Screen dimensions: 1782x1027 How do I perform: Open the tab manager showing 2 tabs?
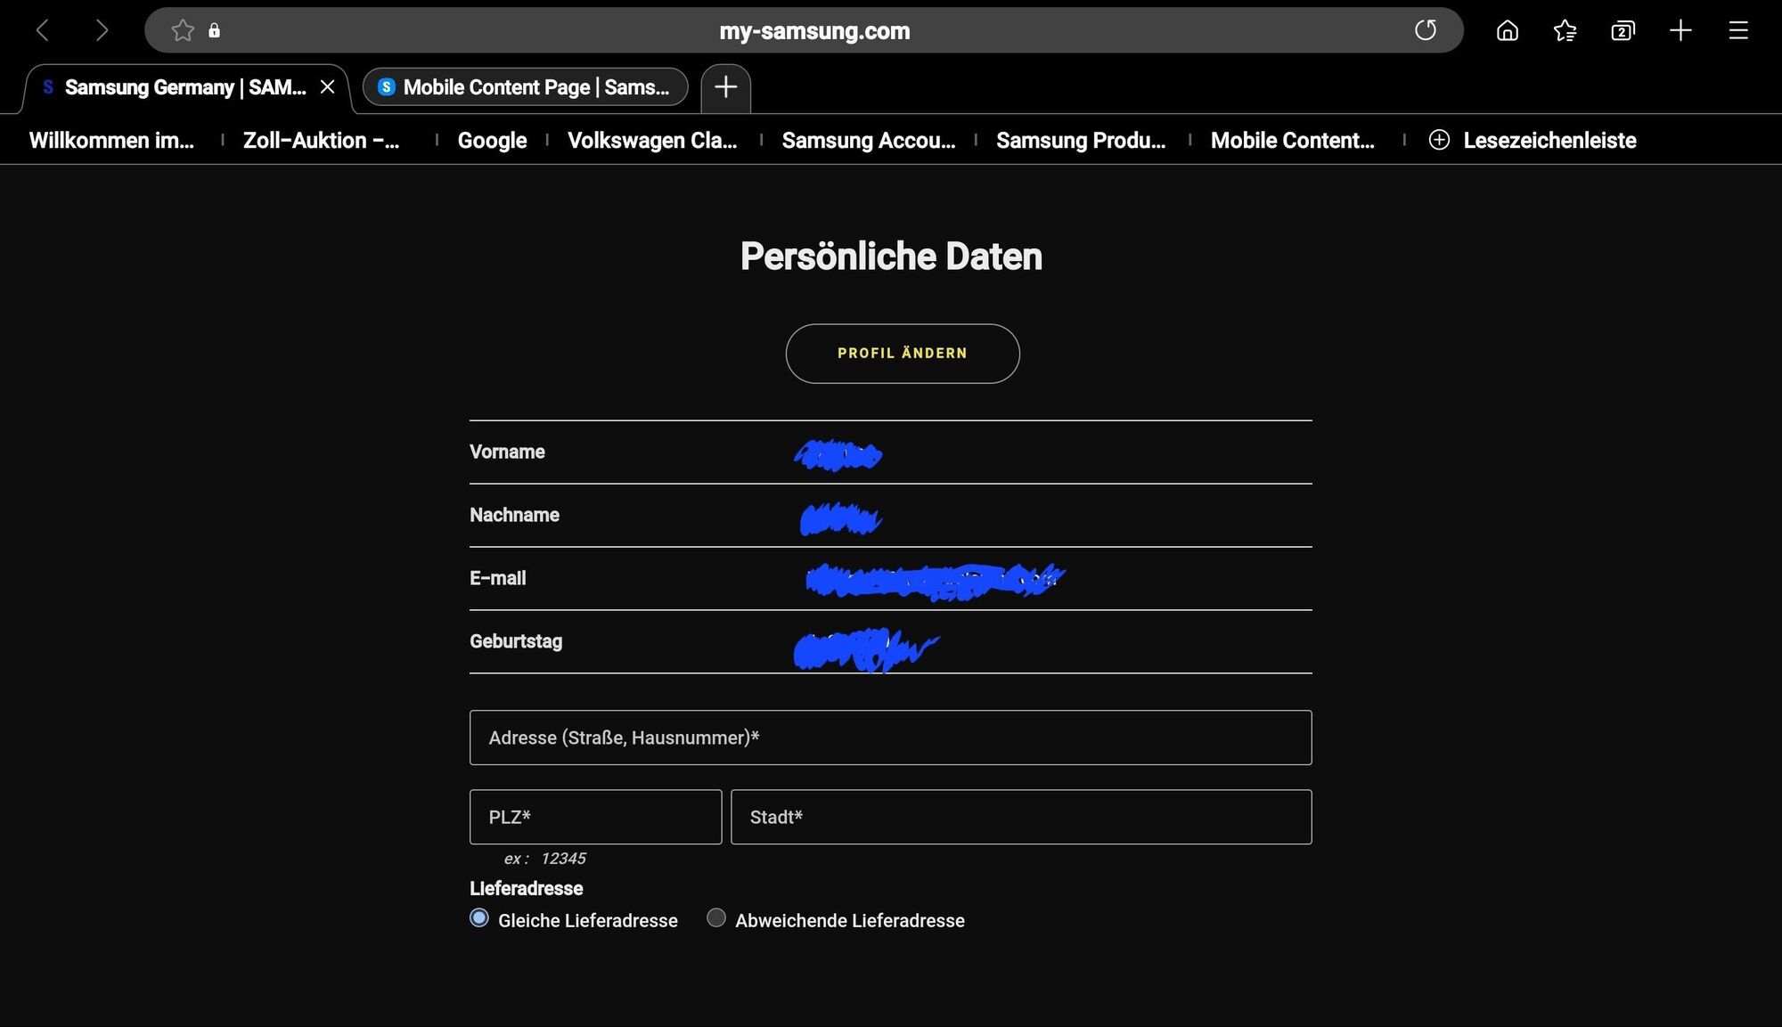tap(1623, 30)
